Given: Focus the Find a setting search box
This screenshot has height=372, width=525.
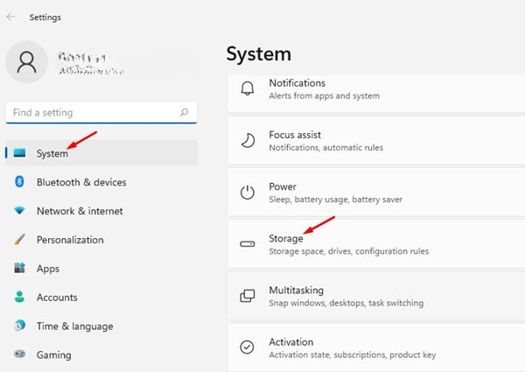Looking at the screenshot, I should 101,113.
